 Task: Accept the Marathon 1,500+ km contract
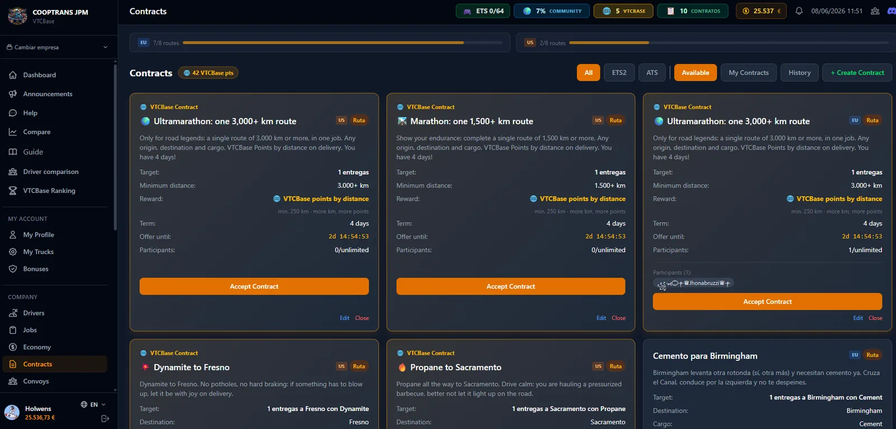point(511,286)
